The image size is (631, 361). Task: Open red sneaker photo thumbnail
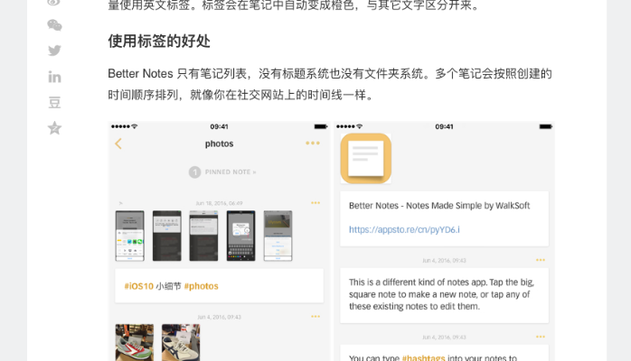coord(135,343)
